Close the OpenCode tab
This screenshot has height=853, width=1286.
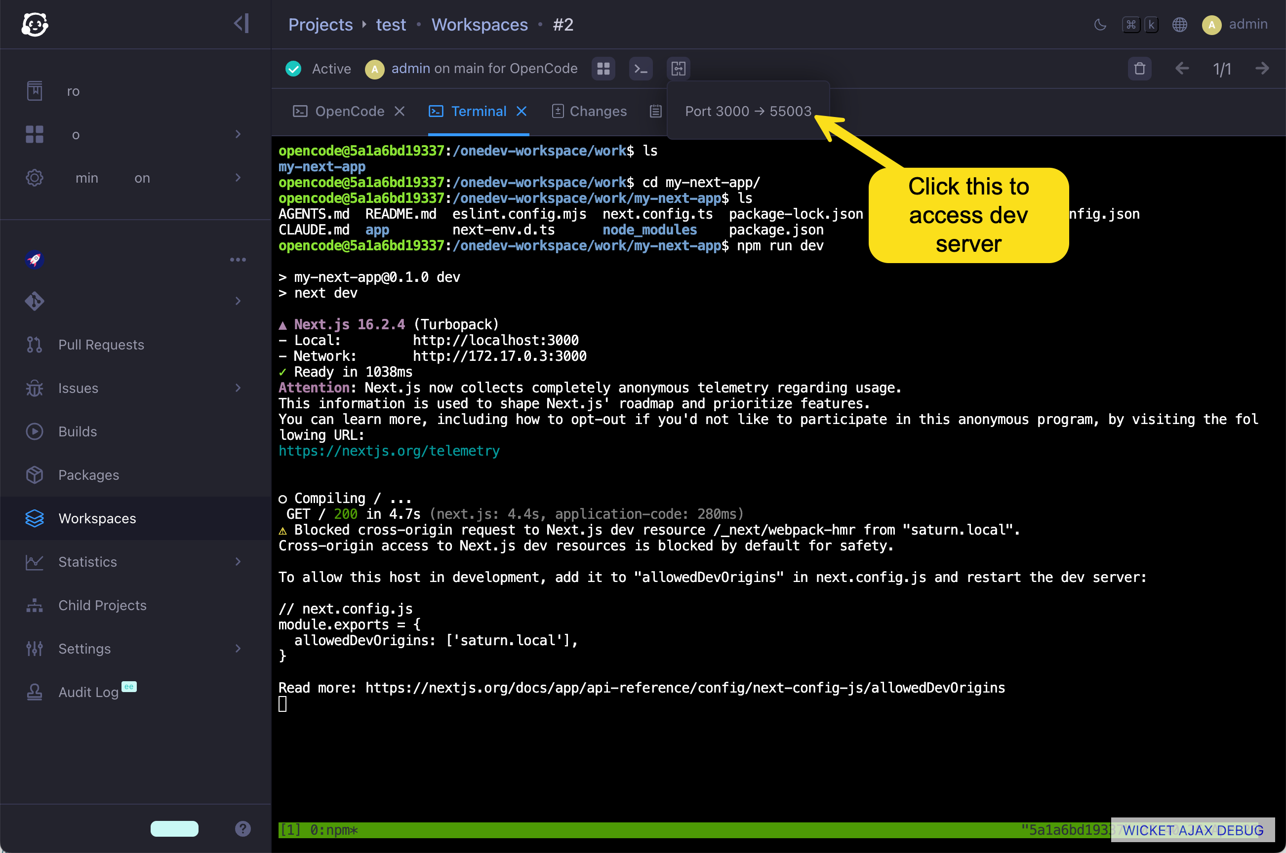[400, 111]
